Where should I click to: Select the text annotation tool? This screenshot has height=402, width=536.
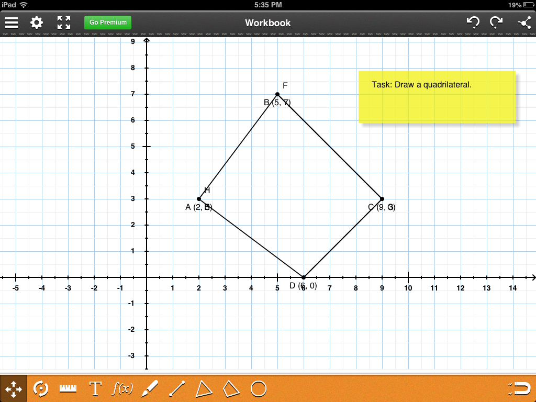(95, 388)
